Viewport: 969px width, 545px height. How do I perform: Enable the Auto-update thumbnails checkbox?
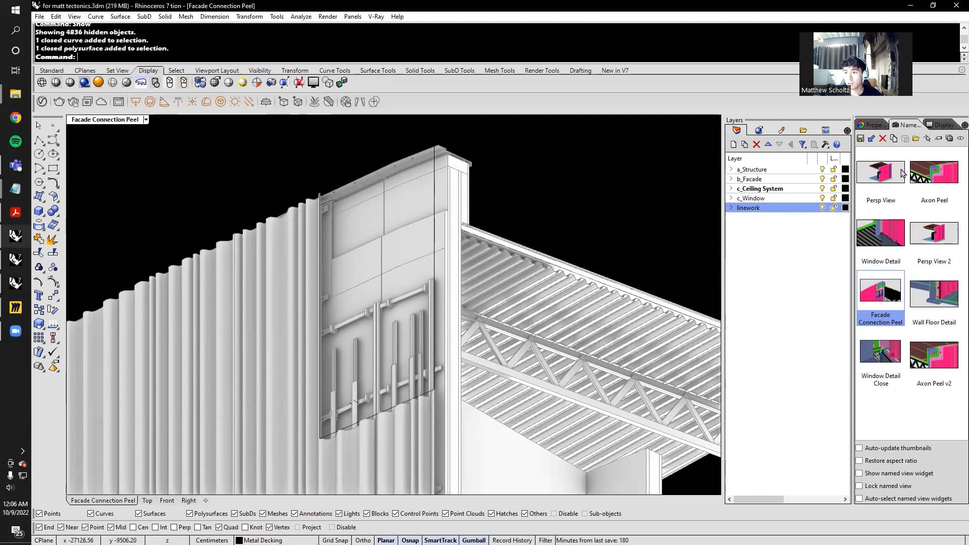click(858, 448)
